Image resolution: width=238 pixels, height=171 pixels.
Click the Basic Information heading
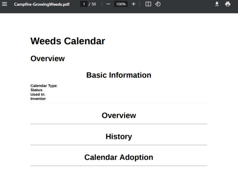coord(119,75)
